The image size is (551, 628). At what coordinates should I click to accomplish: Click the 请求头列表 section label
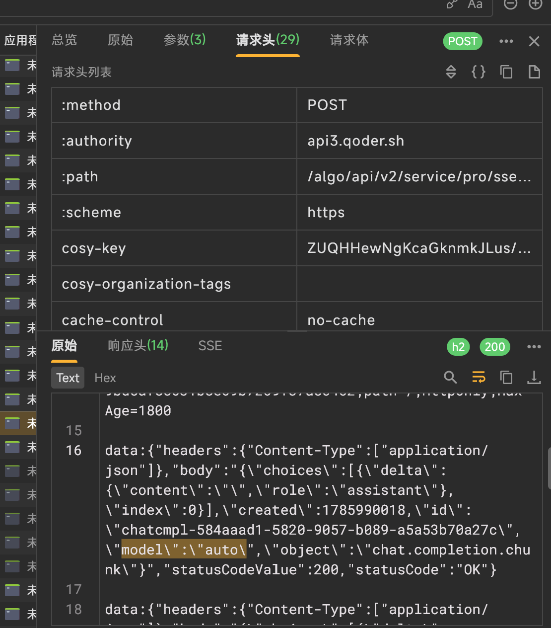(x=81, y=73)
